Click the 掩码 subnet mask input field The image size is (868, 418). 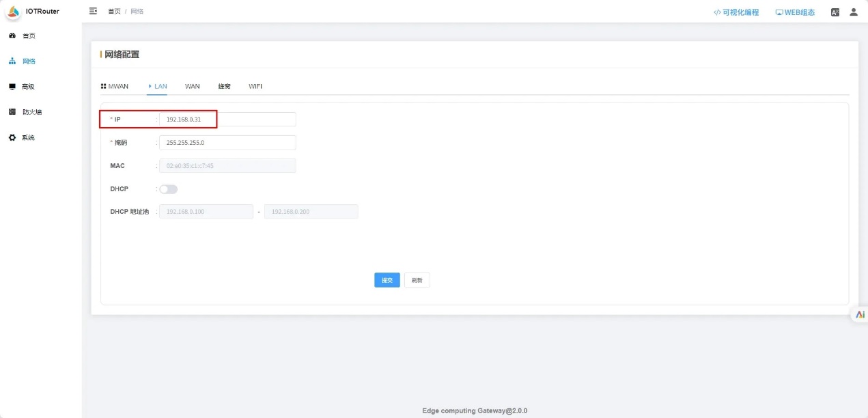pos(227,143)
